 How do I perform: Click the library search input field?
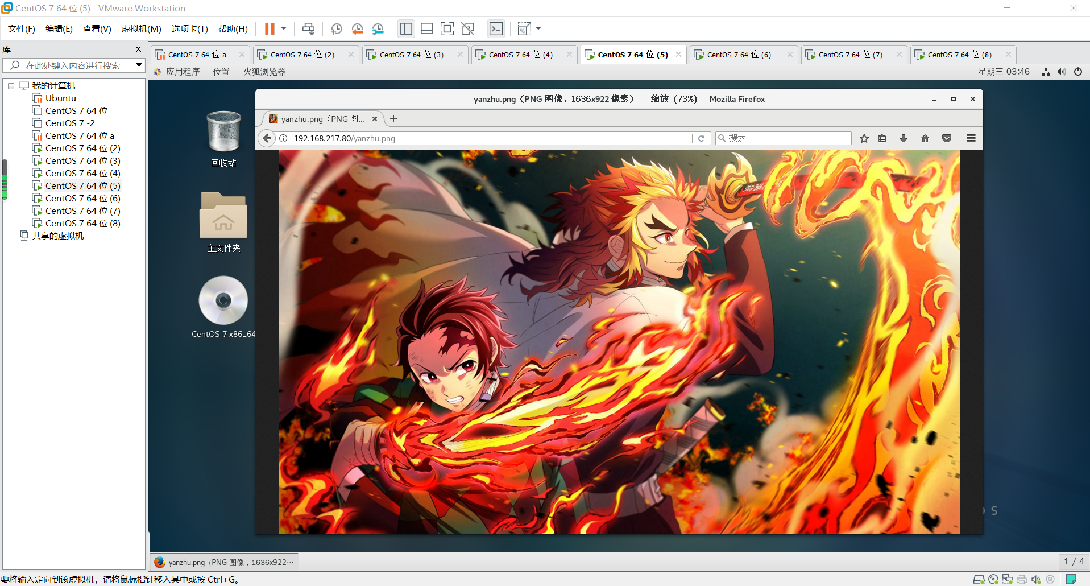click(x=73, y=65)
